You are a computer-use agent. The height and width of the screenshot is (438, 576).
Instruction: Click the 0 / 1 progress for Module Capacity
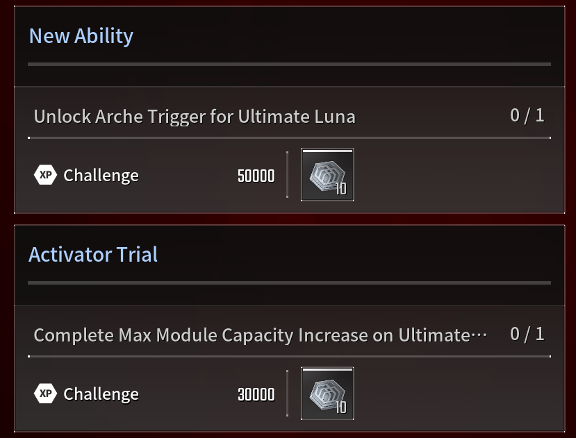[x=527, y=334]
